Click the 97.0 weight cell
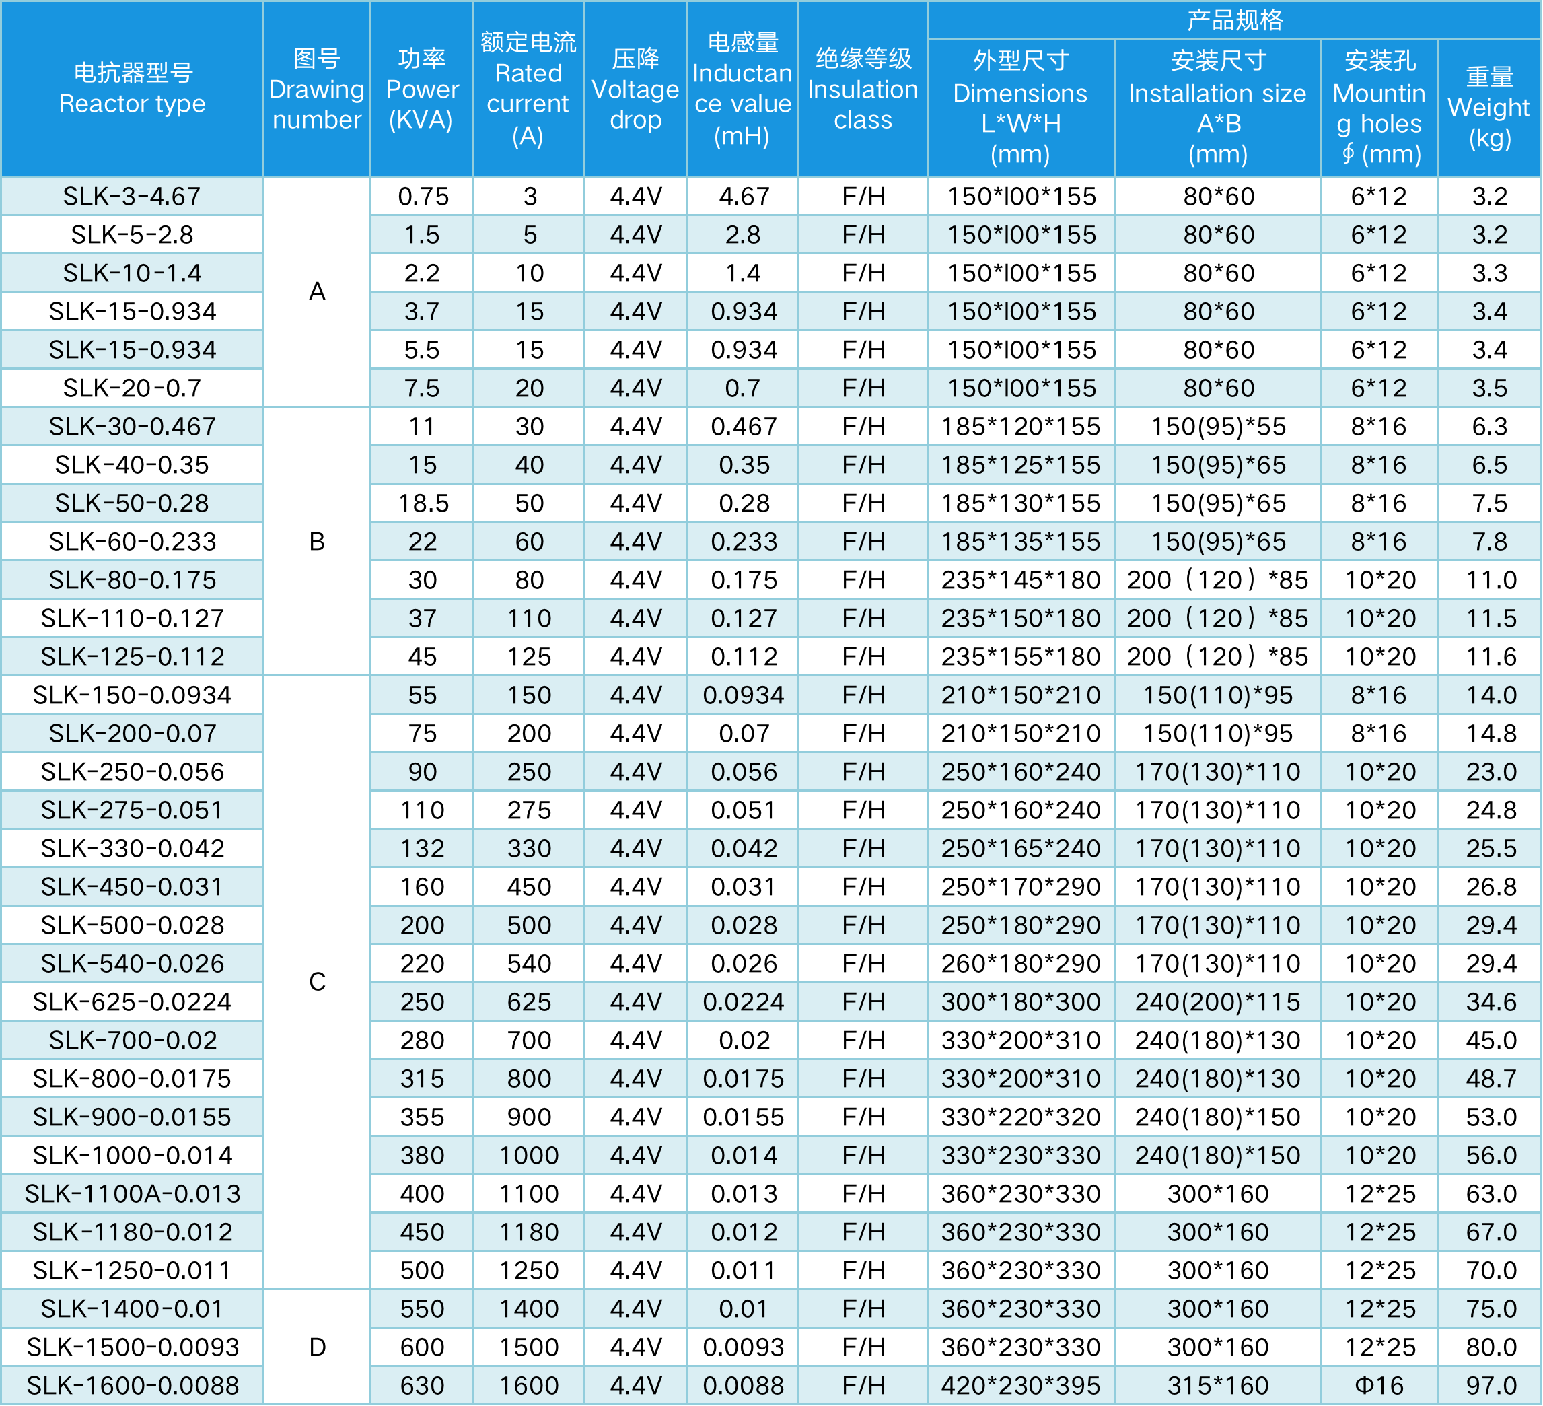The height and width of the screenshot is (1406, 1543). click(x=1491, y=1385)
